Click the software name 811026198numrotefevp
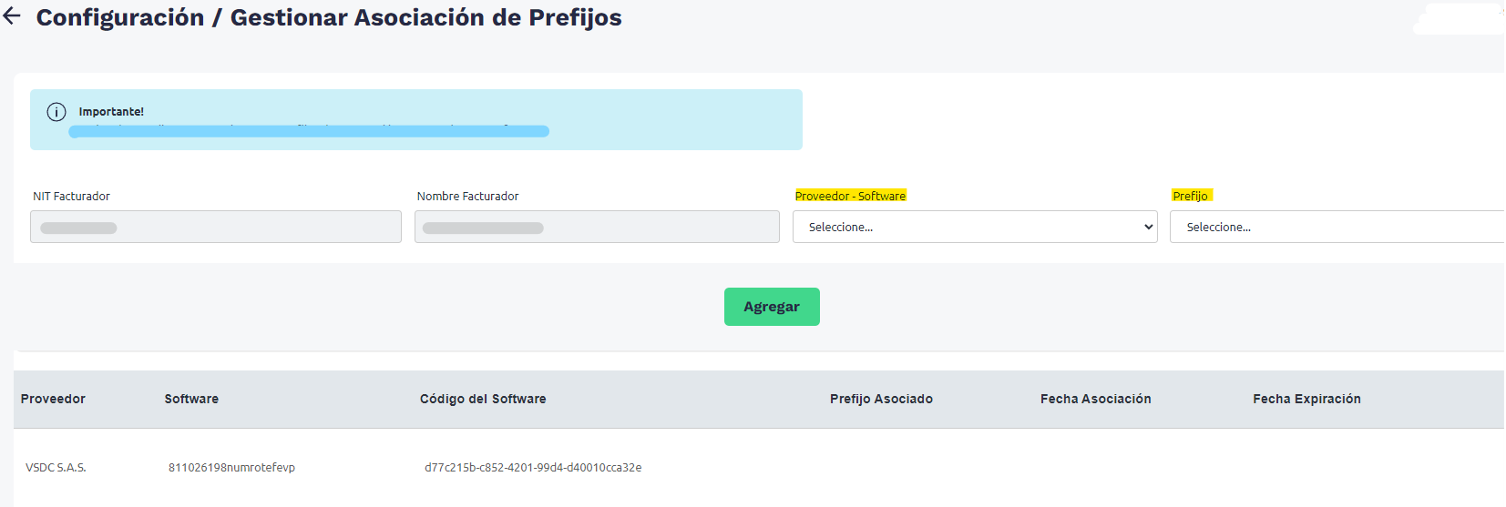The image size is (1506, 507). 231,468
